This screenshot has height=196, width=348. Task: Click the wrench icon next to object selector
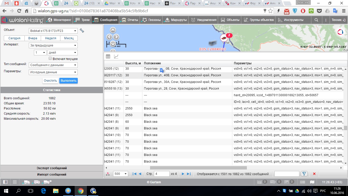point(82,31)
